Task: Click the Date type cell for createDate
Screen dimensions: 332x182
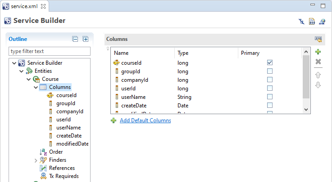Action: click(183, 105)
